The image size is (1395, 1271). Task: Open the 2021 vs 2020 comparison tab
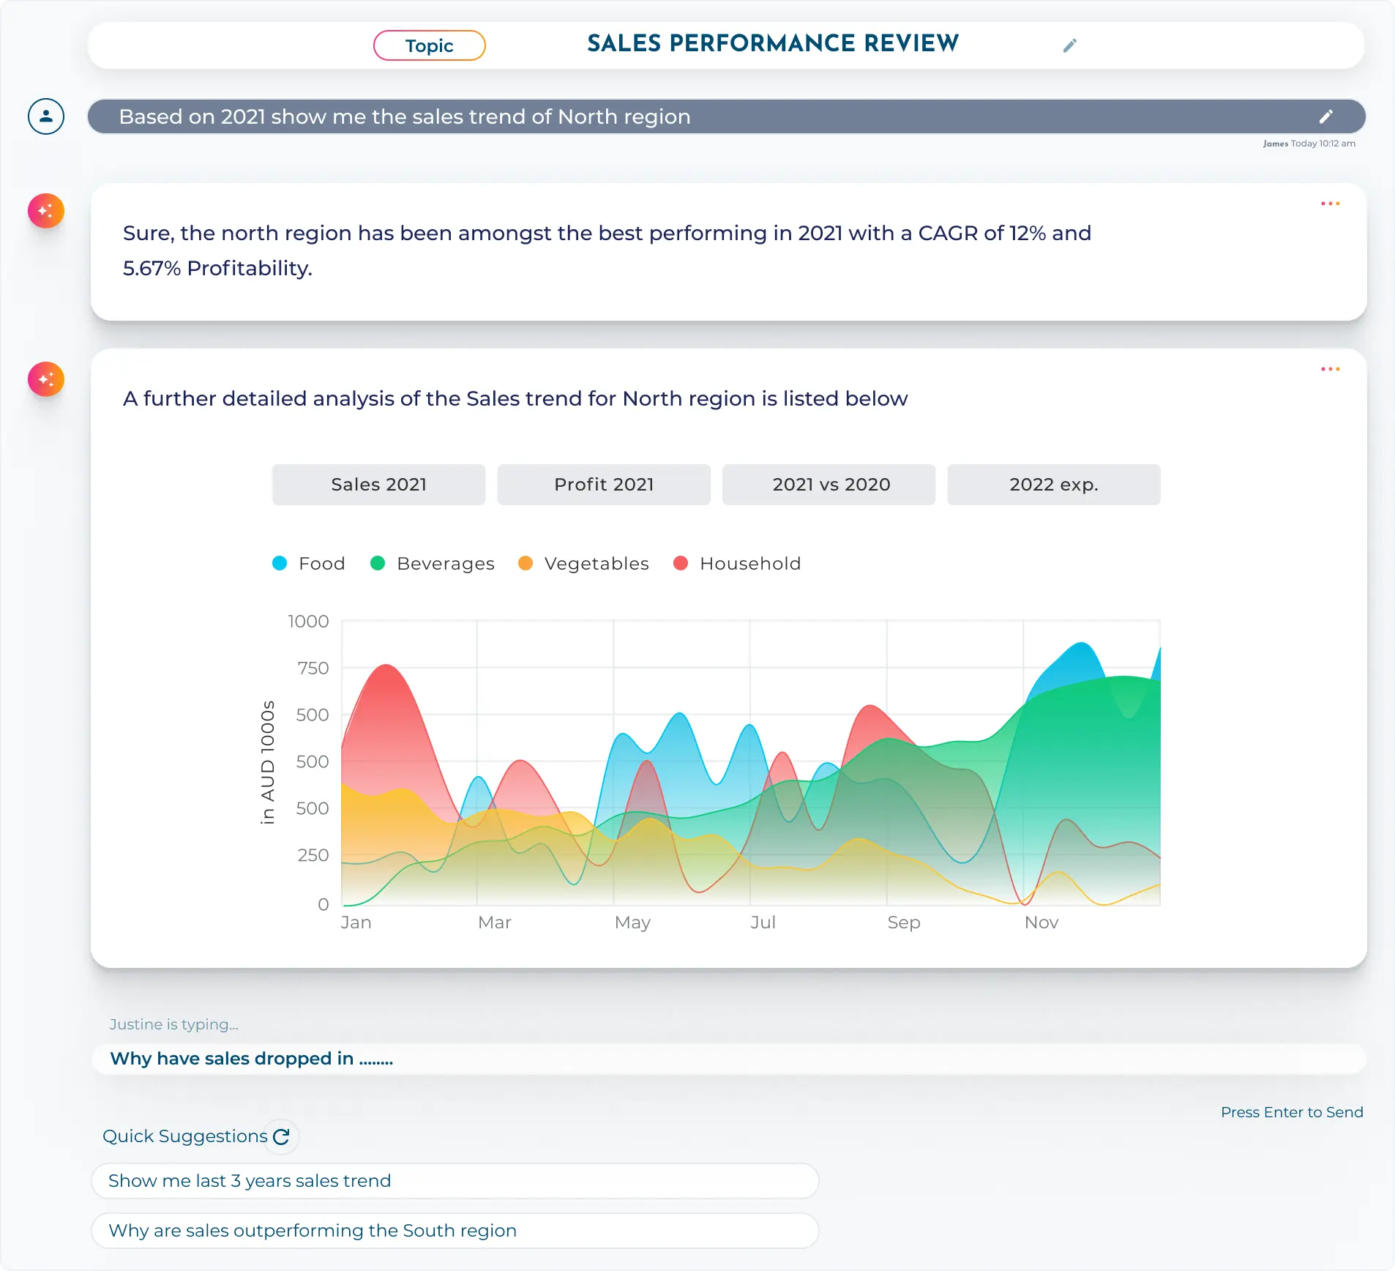829,484
